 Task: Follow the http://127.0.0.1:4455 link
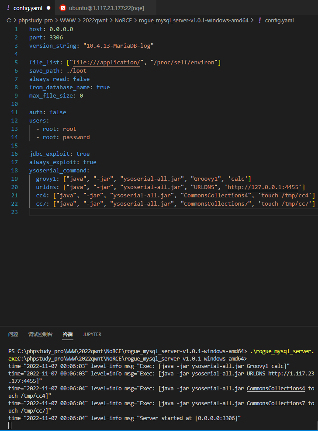click(263, 187)
